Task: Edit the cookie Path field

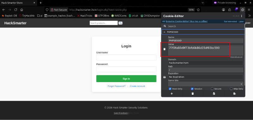Action: click(x=206, y=70)
